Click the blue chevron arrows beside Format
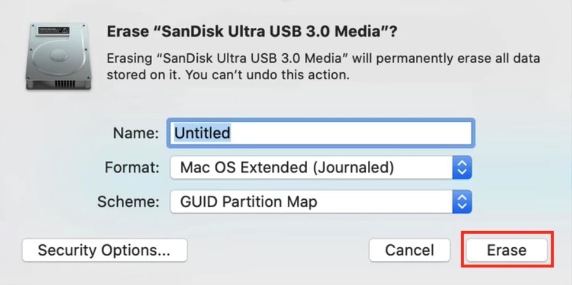Viewport: 572px width, 285px height. coord(462,168)
